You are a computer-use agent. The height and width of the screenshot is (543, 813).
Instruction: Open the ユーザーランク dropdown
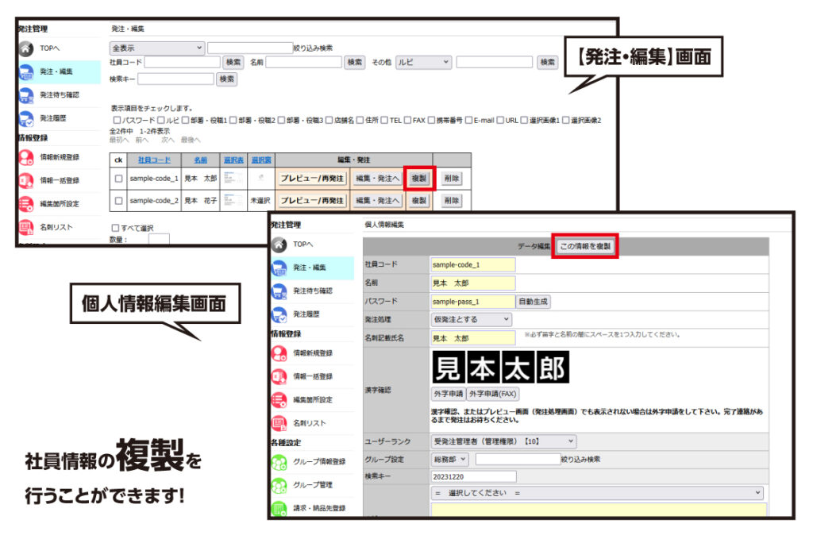pyautogui.click(x=503, y=441)
